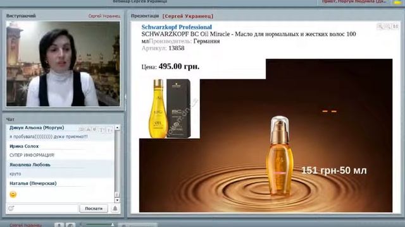
Task: Adjust volume slider in bottom bar
Action: click(99, 224)
